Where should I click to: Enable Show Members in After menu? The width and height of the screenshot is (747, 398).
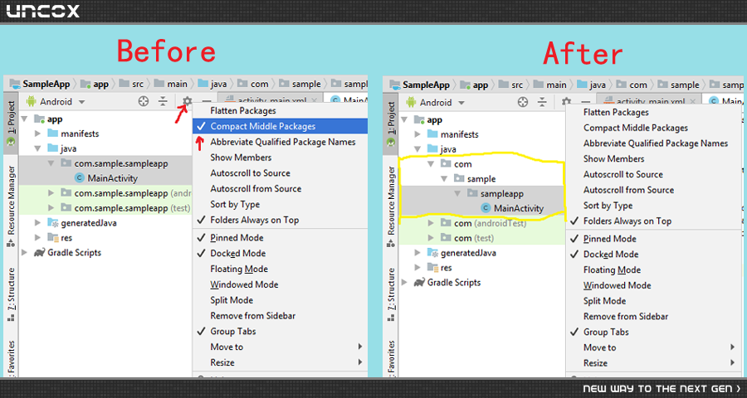(x=654, y=158)
